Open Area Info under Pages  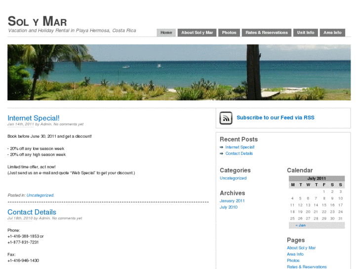(295, 254)
